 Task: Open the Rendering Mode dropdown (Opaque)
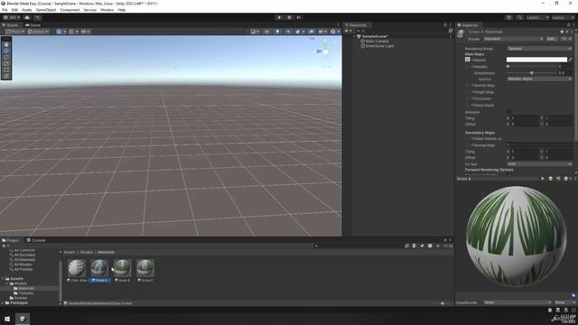pyautogui.click(x=540, y=48)
